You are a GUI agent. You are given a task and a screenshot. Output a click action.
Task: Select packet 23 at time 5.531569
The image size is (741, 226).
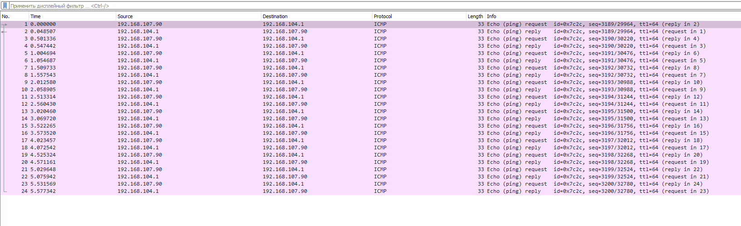click(370, 184)
